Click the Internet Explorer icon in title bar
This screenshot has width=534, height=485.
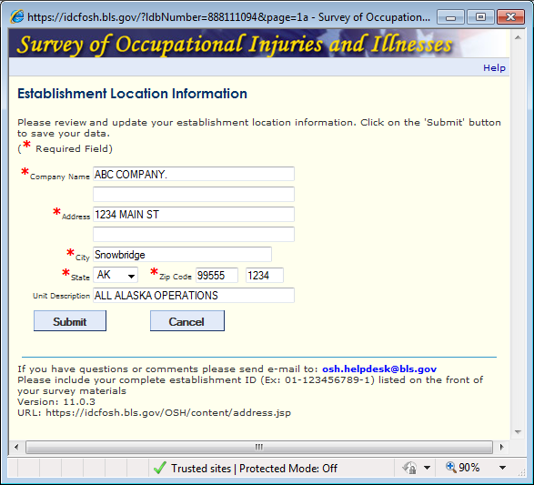[17, 16]
